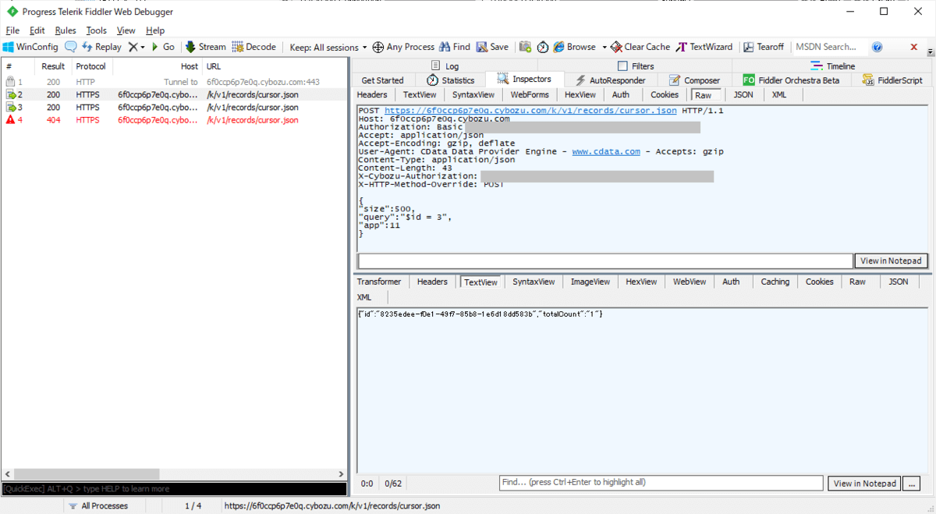Open the www.cdata.com link
The height and width of the screenshot is (514, 936).
pyautogui.click(x=606, y=151)
